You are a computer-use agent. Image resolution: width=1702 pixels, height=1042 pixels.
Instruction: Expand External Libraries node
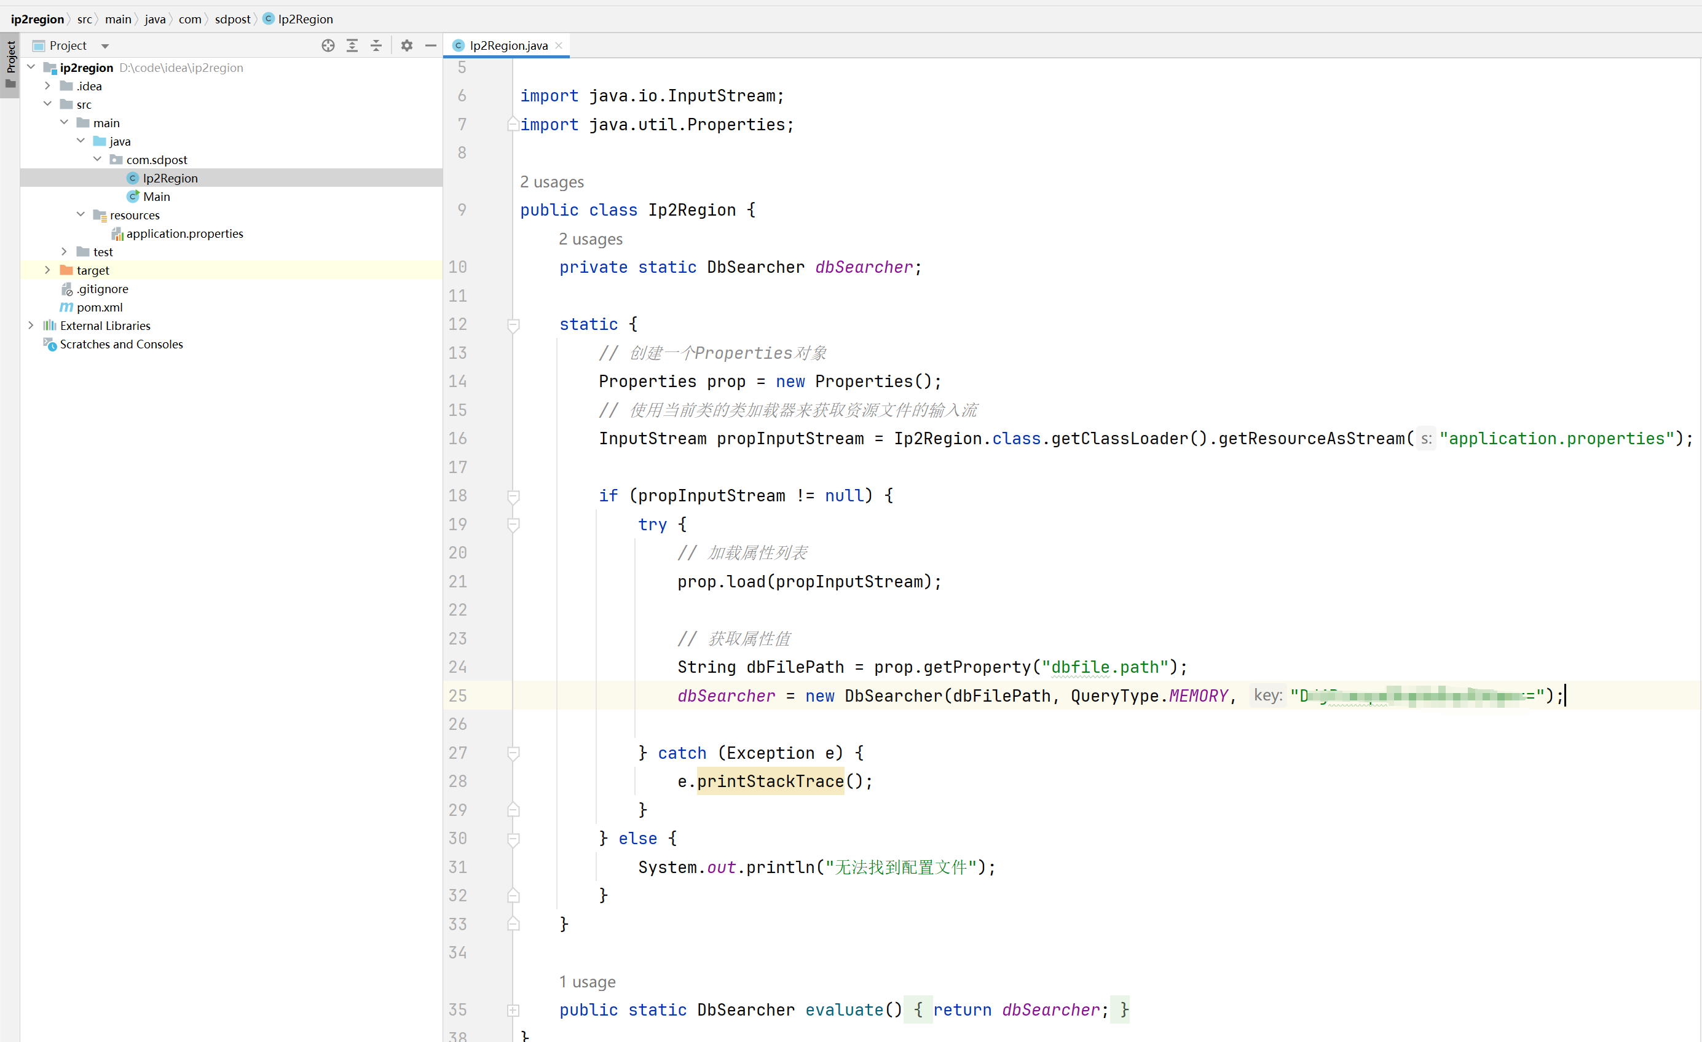tap(30, 325)
